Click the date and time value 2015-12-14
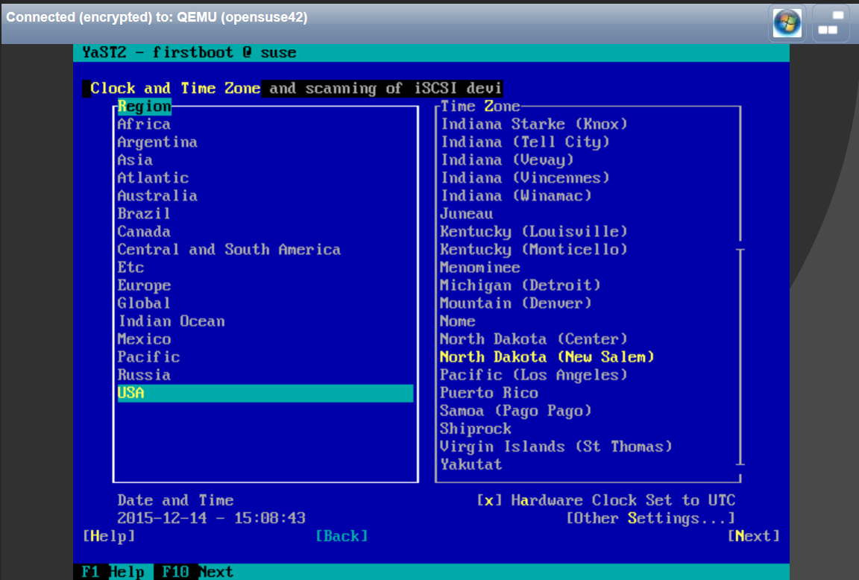The height and width of the screenshot is (580, 859). click(x=212, y=518)
